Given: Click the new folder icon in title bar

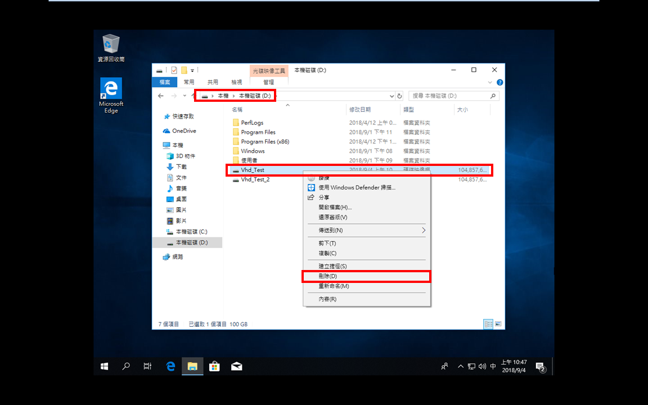Looking at the screenshot, I should [x=184, y=70].
